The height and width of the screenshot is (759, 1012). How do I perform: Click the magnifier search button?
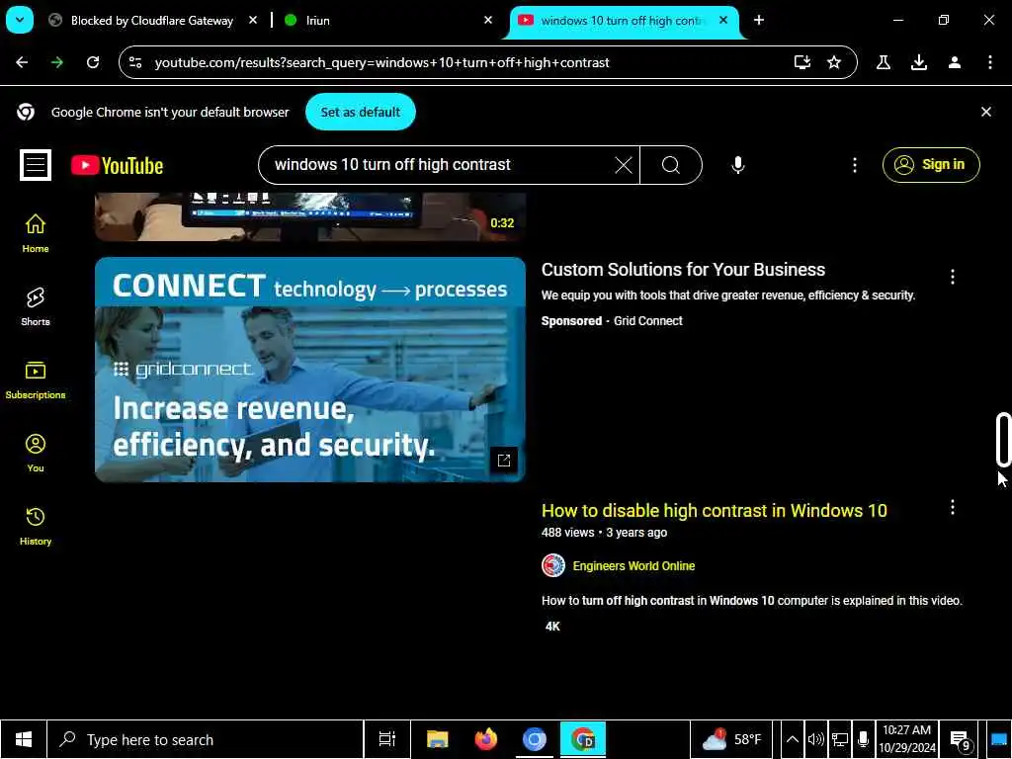coord(671,165)
